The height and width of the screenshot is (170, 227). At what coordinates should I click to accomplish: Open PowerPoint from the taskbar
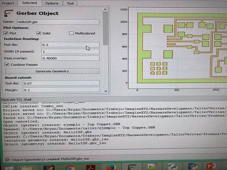(211, 166)
